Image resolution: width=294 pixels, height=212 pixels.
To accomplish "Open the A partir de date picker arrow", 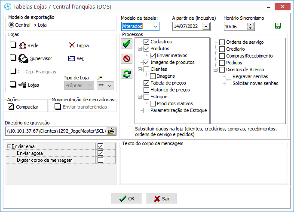I will point(206,27).
